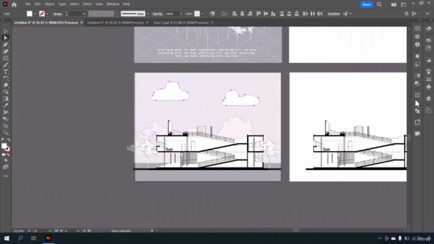Select the Direct Selection tool
The height and width of the screenshot is (244, 434).
(x=5, y=38)
